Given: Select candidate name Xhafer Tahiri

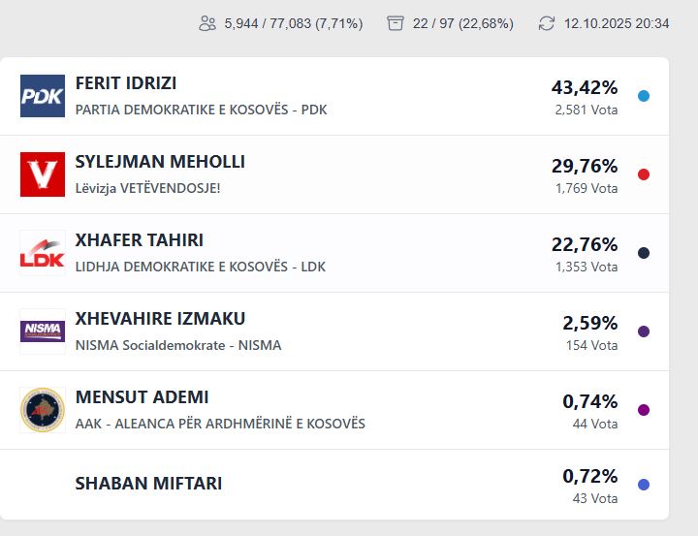Looking at the screenshot, I should pyautogui.click(x=140, y=241).
